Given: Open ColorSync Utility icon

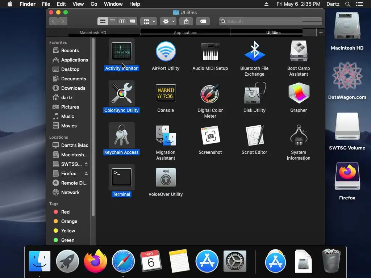Looking at the screenshot, I should 122,93.
